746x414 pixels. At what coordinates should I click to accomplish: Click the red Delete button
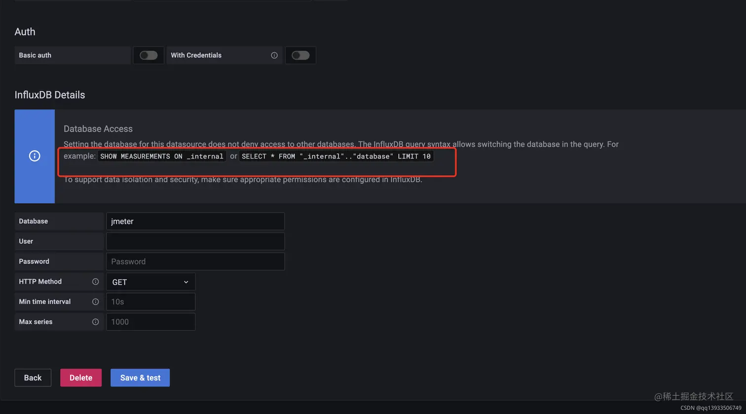pyautogui.click(x=81, y=377)
